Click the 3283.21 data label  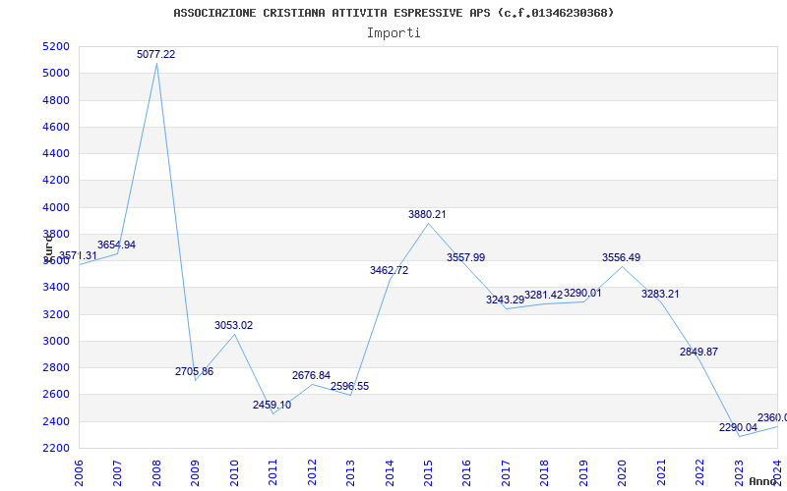tap(660, 294)
